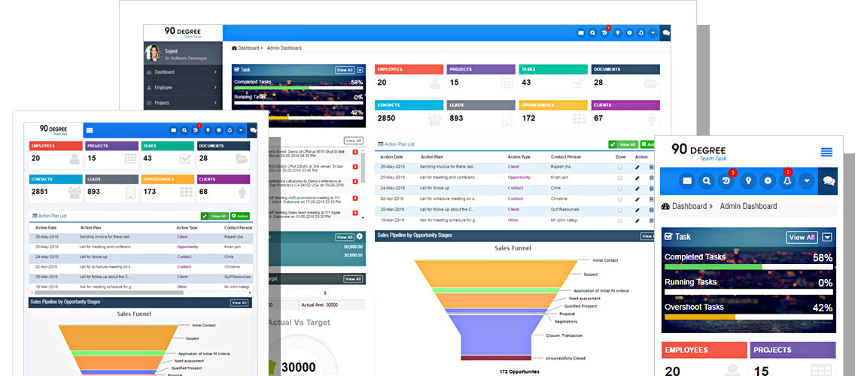858x376 pixels.
Task: Click the notification bell in the tablet view top bar
Action: (x=230, y=130)
